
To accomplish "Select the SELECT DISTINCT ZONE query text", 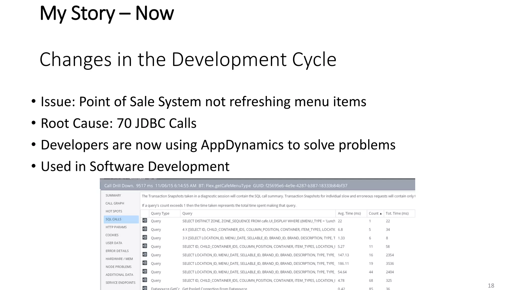I will pyautogui.click(x=259, y=221).
